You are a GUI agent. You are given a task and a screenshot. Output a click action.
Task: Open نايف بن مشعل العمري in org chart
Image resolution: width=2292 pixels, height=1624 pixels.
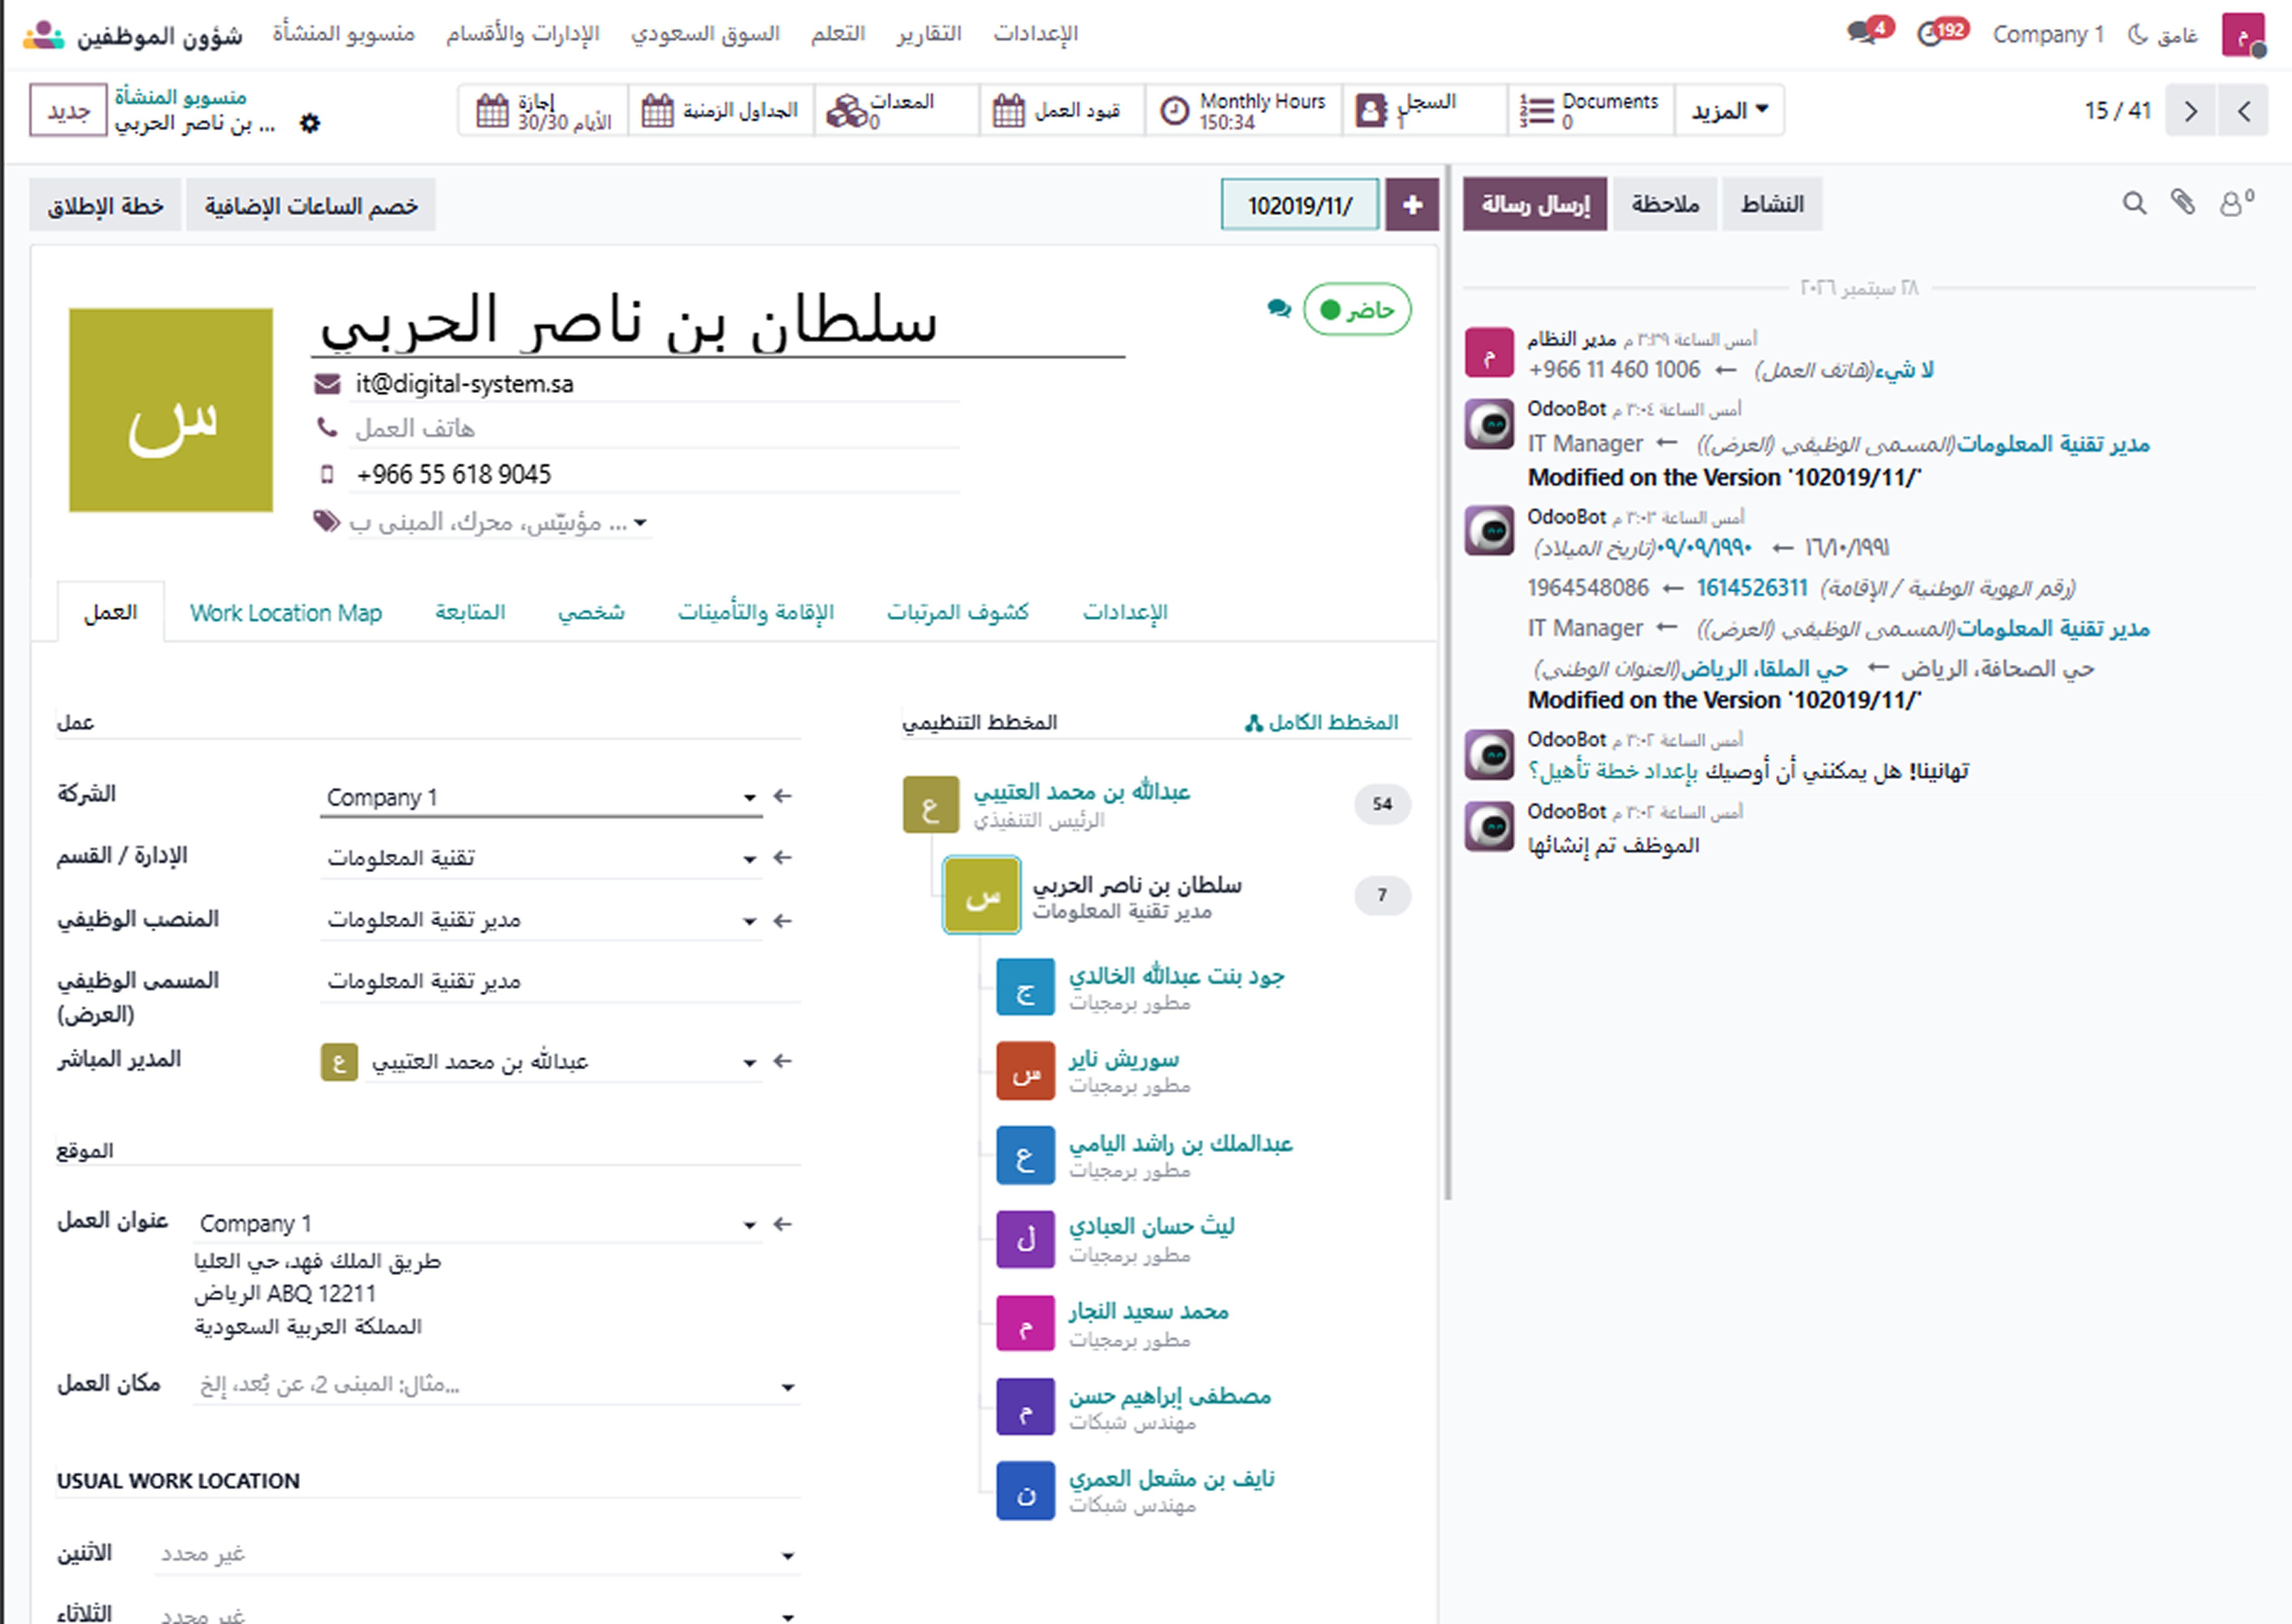[x=1172, y=1480]
